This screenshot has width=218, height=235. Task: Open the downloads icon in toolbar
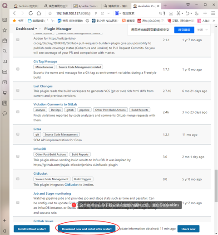coord(171,13)
